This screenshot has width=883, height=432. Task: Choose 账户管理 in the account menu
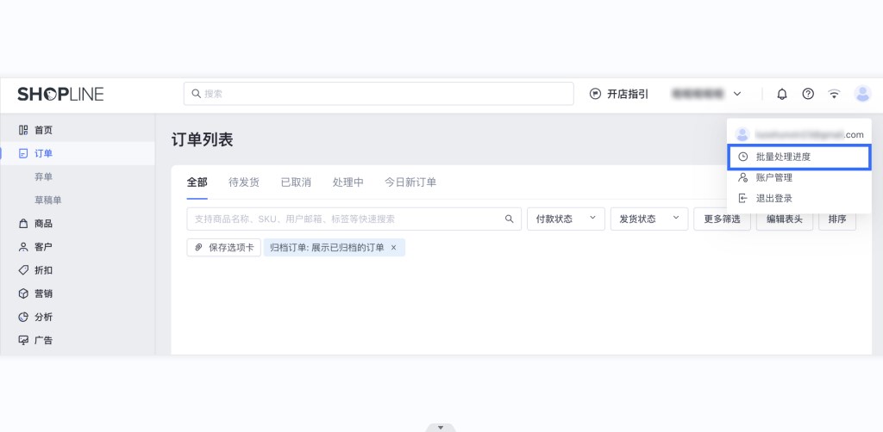coord(773,177)
